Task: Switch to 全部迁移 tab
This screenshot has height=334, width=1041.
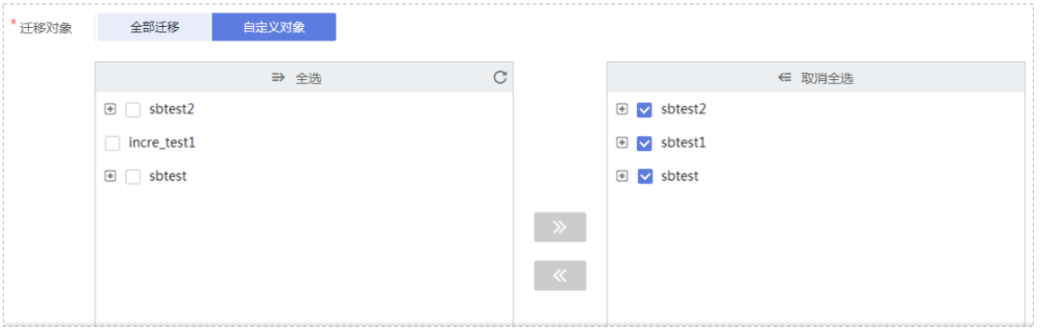Action: 154,27
